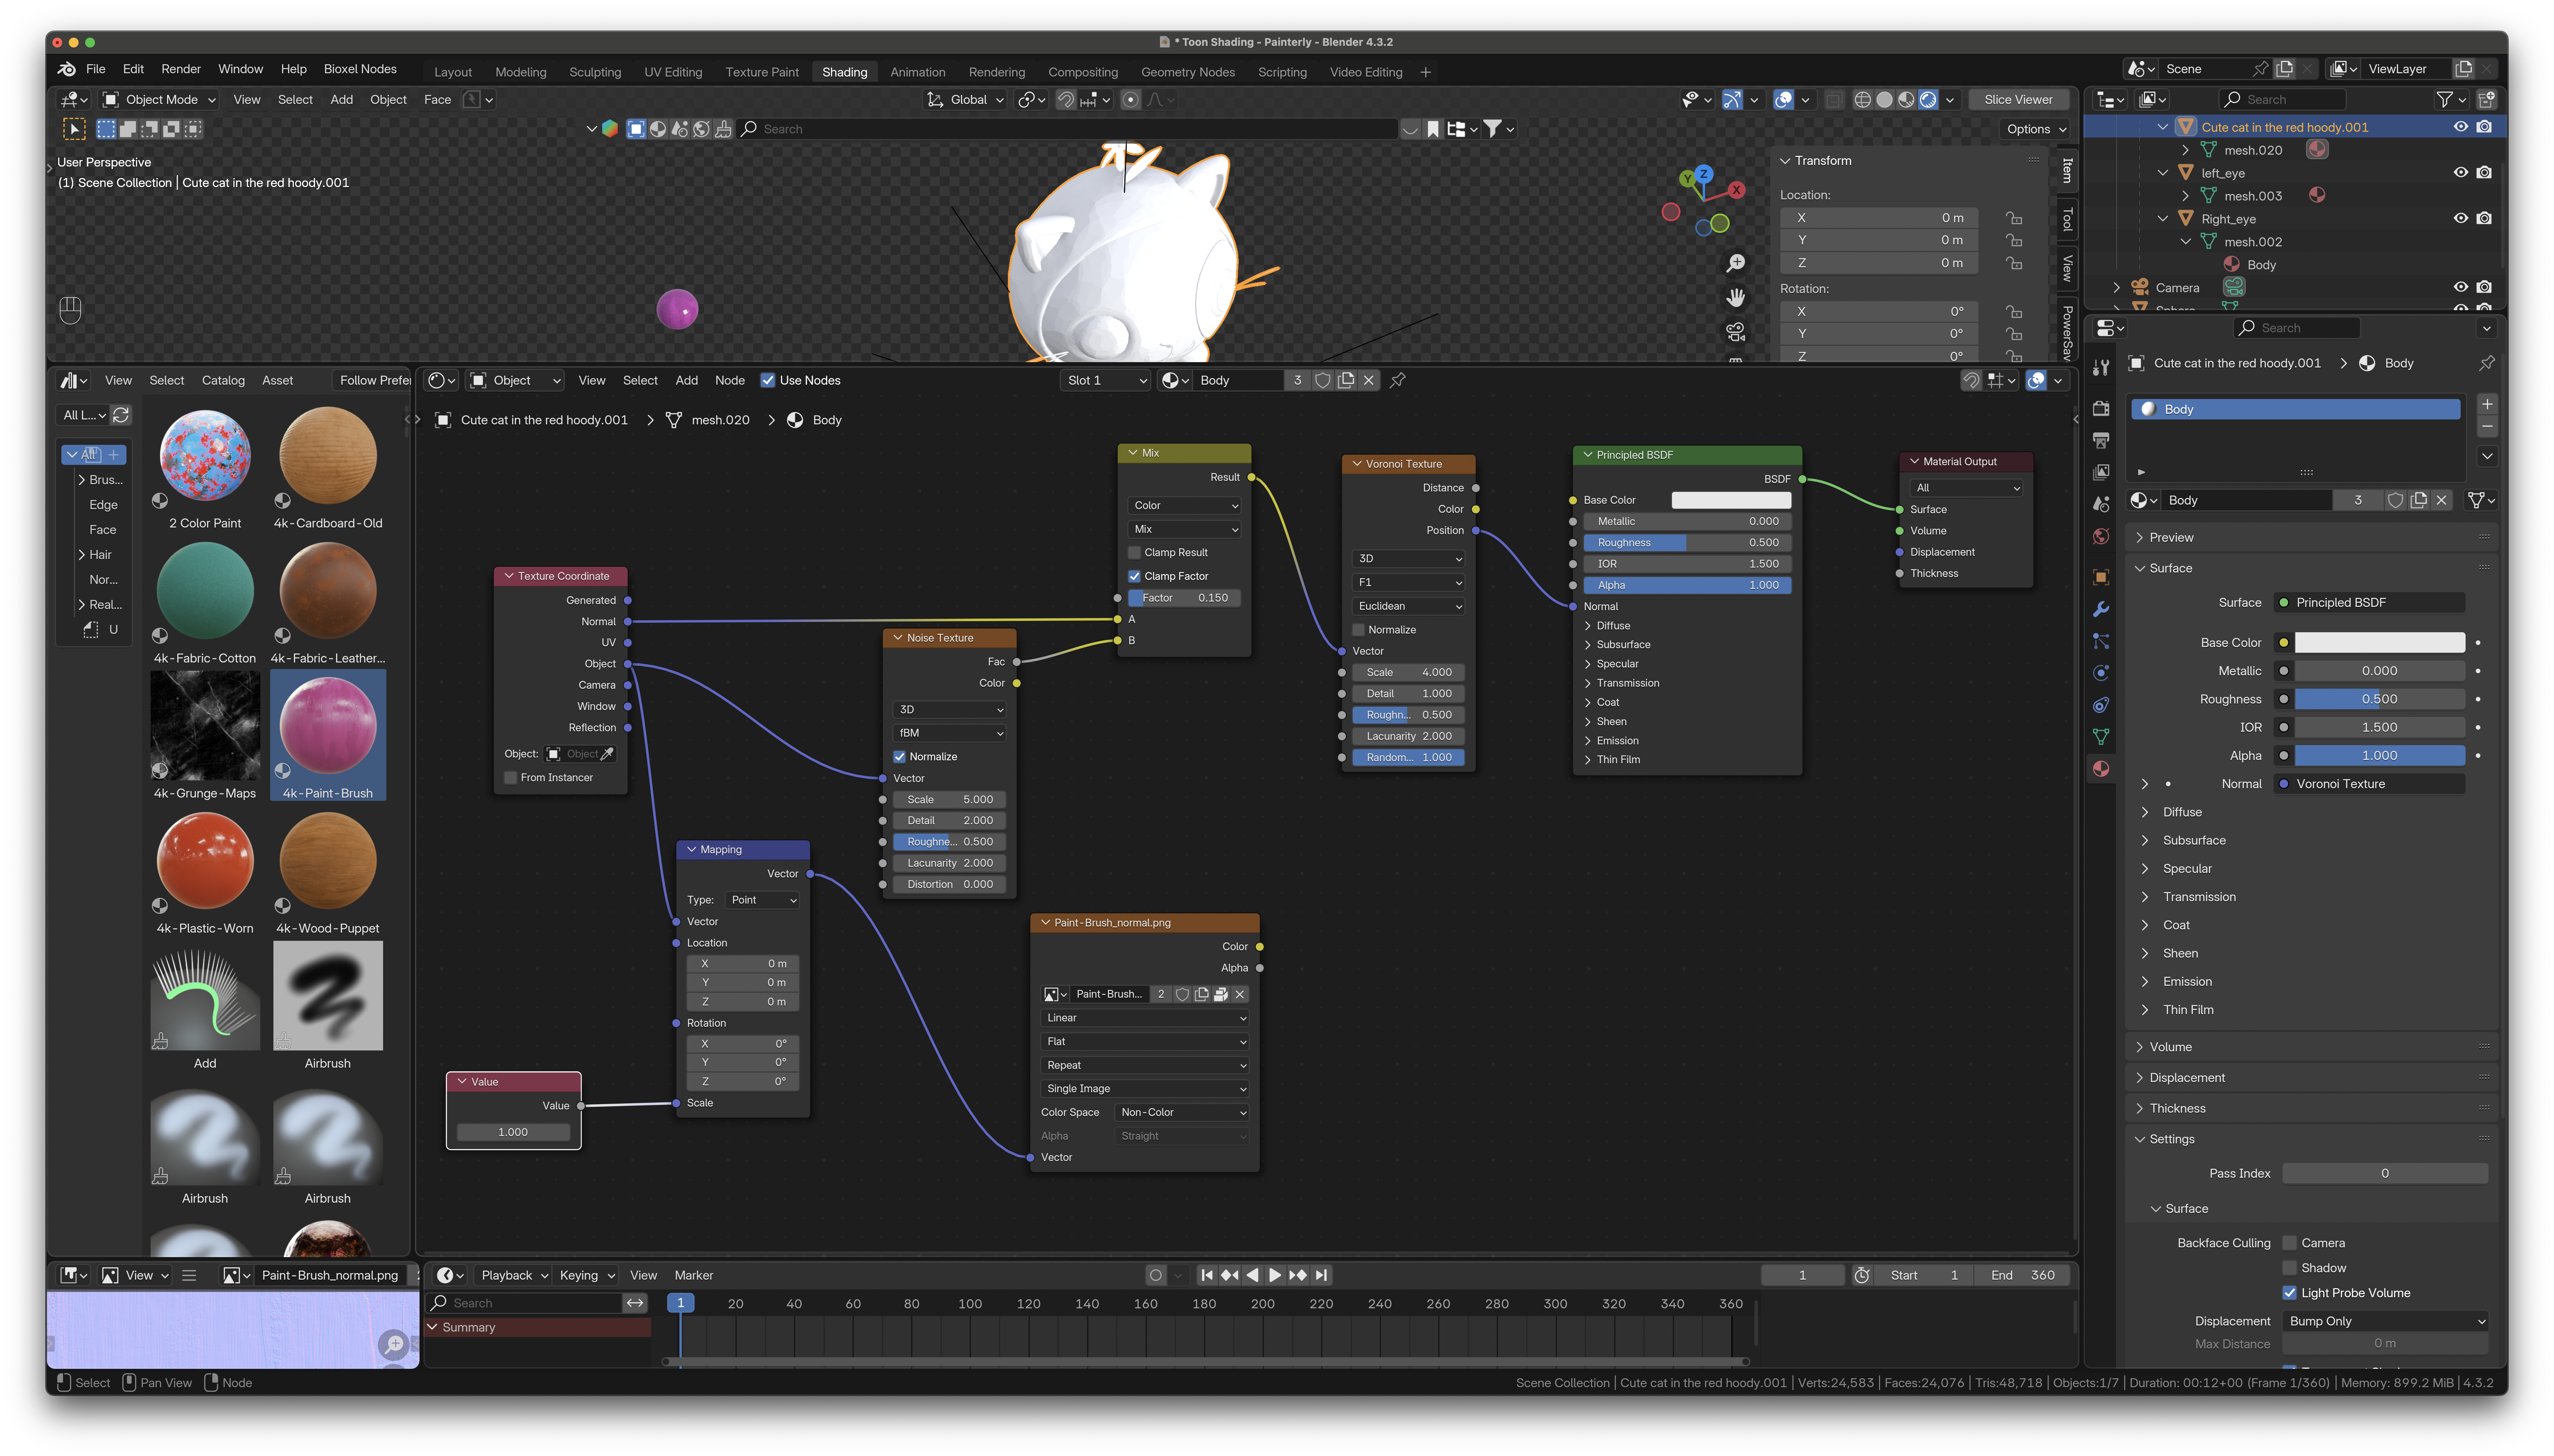Click the viewport pan hand icon
Viewport: 2554px width, 1456px height.
(x=1736, y=297)
